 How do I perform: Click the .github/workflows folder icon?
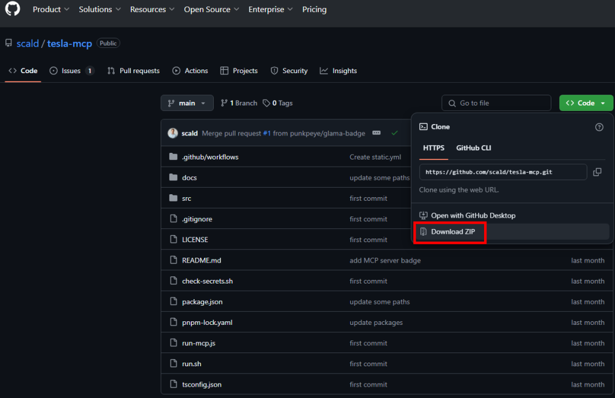coord(174,157)
